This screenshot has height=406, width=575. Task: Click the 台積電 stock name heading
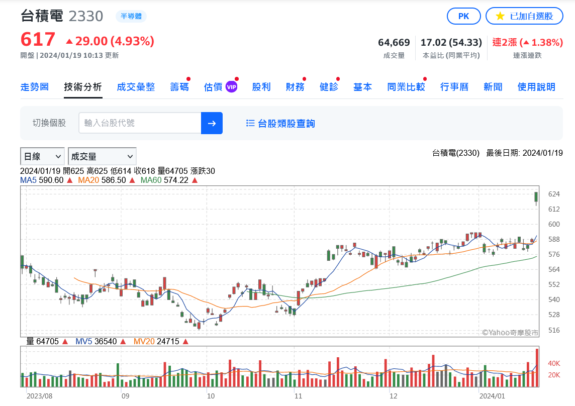[42, 16]
